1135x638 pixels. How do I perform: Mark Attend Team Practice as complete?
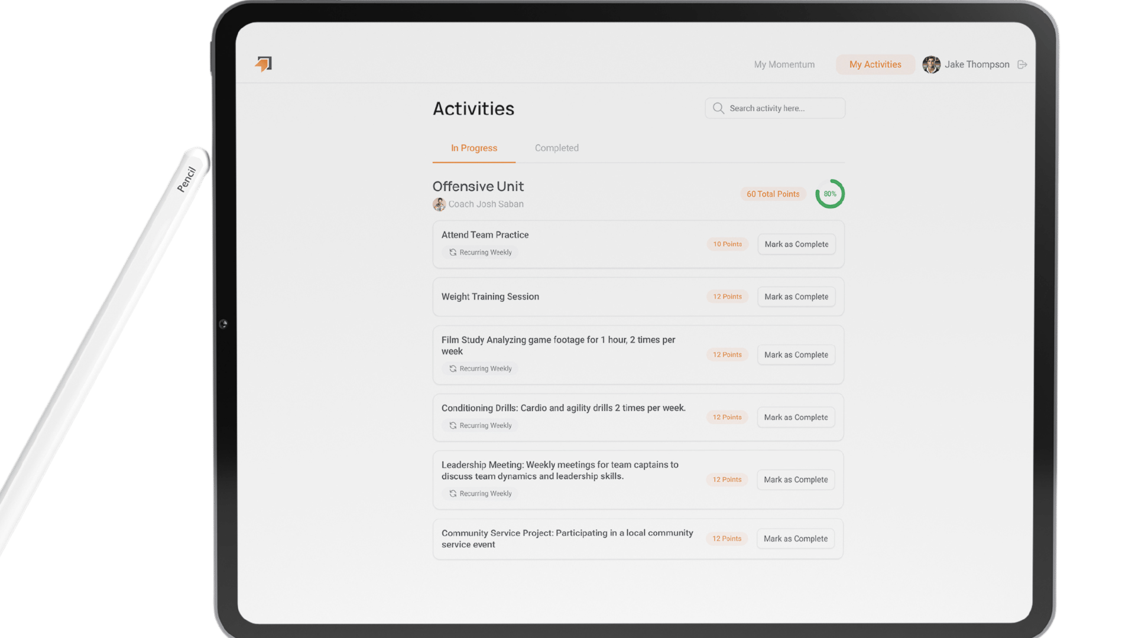pos(796,244)
